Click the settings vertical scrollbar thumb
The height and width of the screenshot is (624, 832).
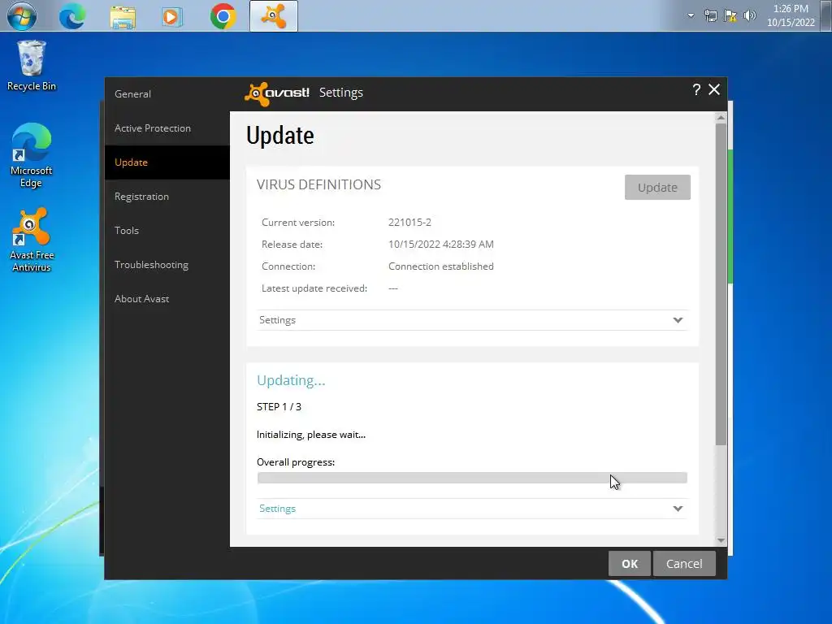click(x=721, y=284)
